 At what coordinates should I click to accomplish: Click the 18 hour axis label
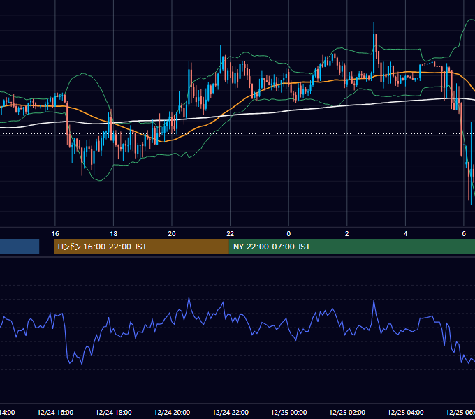(114, 234)
